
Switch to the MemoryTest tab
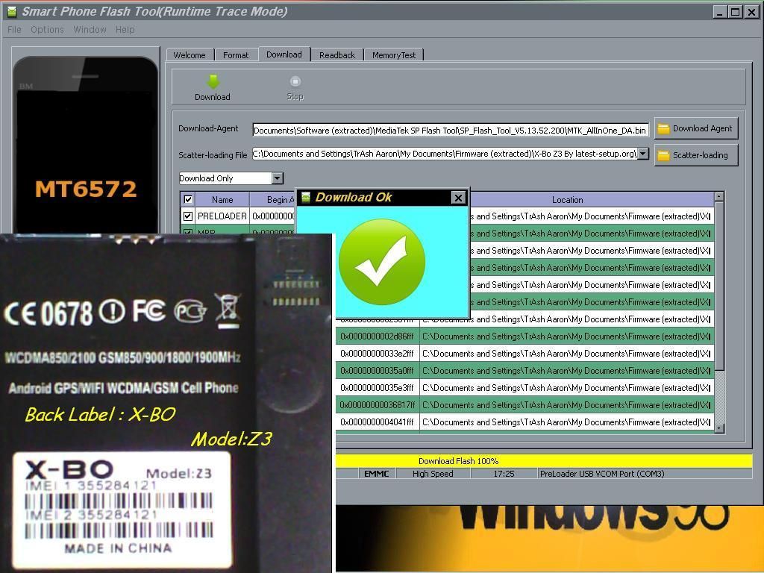(394, 55)
